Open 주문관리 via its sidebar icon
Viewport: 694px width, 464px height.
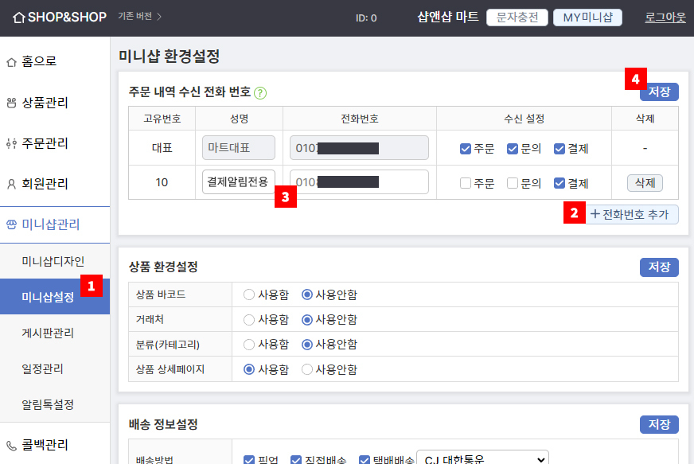(x=11, y=143)
